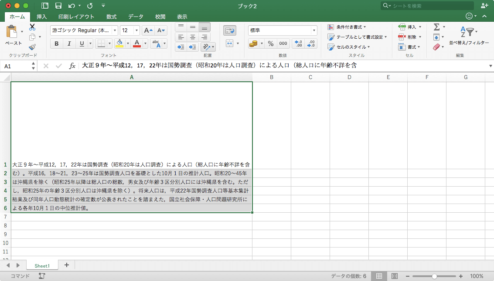Click the Copy icon in clipboard group

[32, 37]
